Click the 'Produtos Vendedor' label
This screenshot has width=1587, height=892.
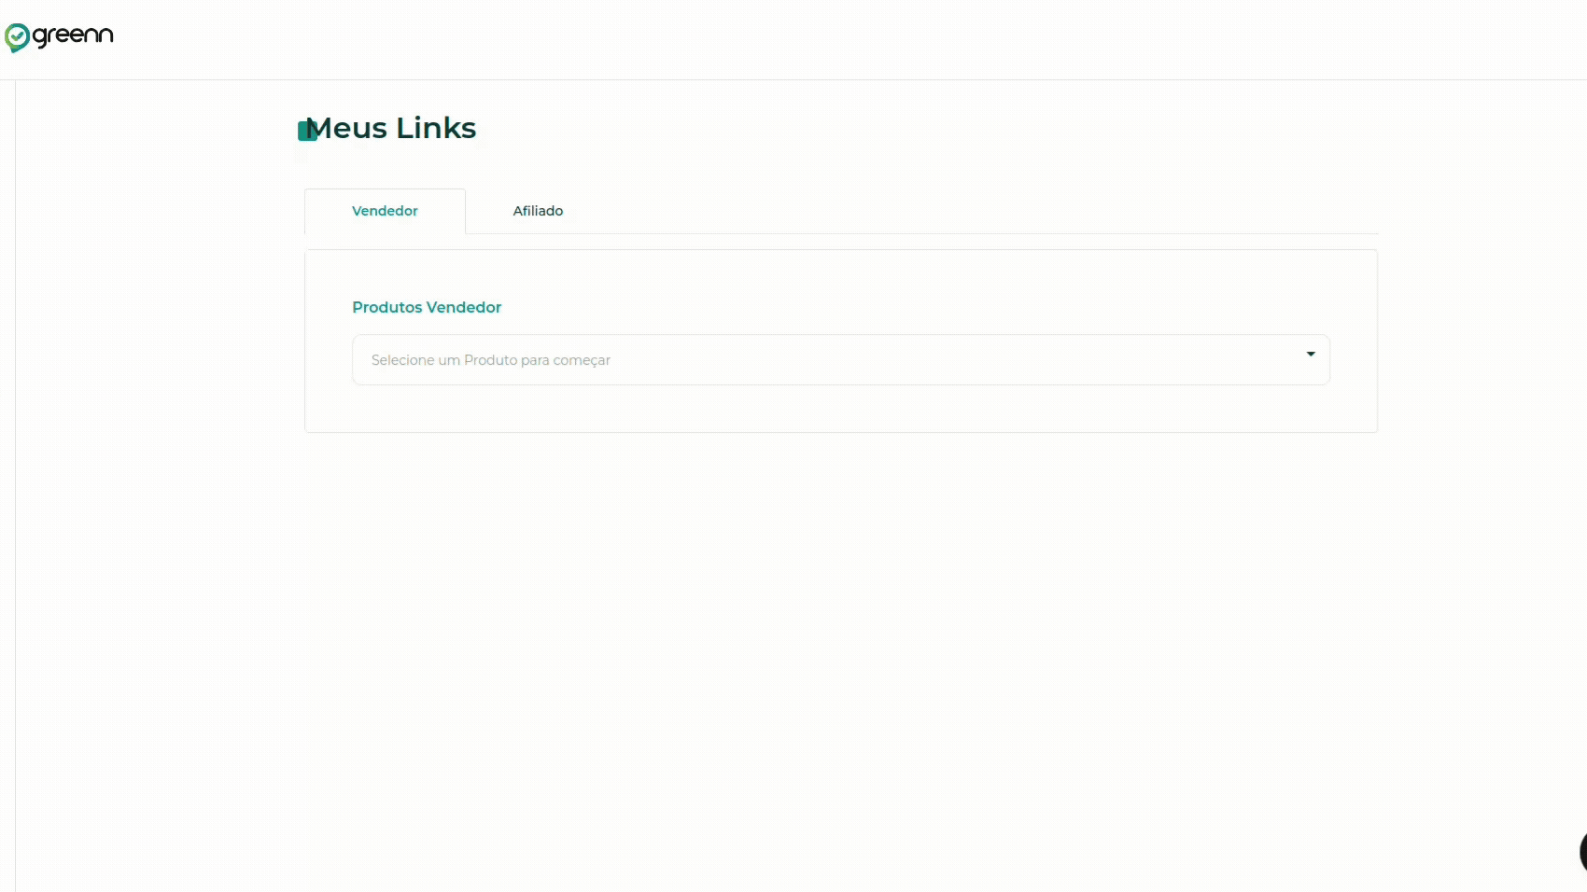pyautogui.click(x=427, y=307)
